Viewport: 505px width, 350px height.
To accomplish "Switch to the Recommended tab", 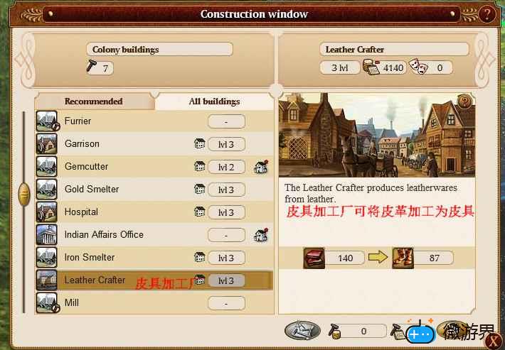I will 94,102.
